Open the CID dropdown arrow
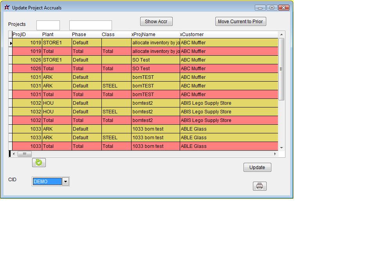 coord(66,181)
